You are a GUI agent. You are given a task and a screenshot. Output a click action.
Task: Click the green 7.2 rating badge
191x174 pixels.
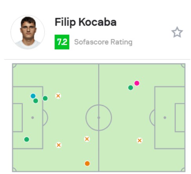(x=62, y=42)
